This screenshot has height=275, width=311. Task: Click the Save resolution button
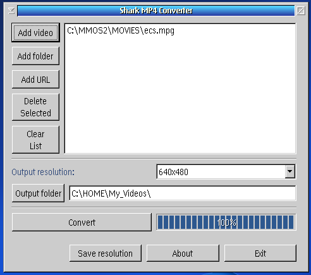(106, 253)
